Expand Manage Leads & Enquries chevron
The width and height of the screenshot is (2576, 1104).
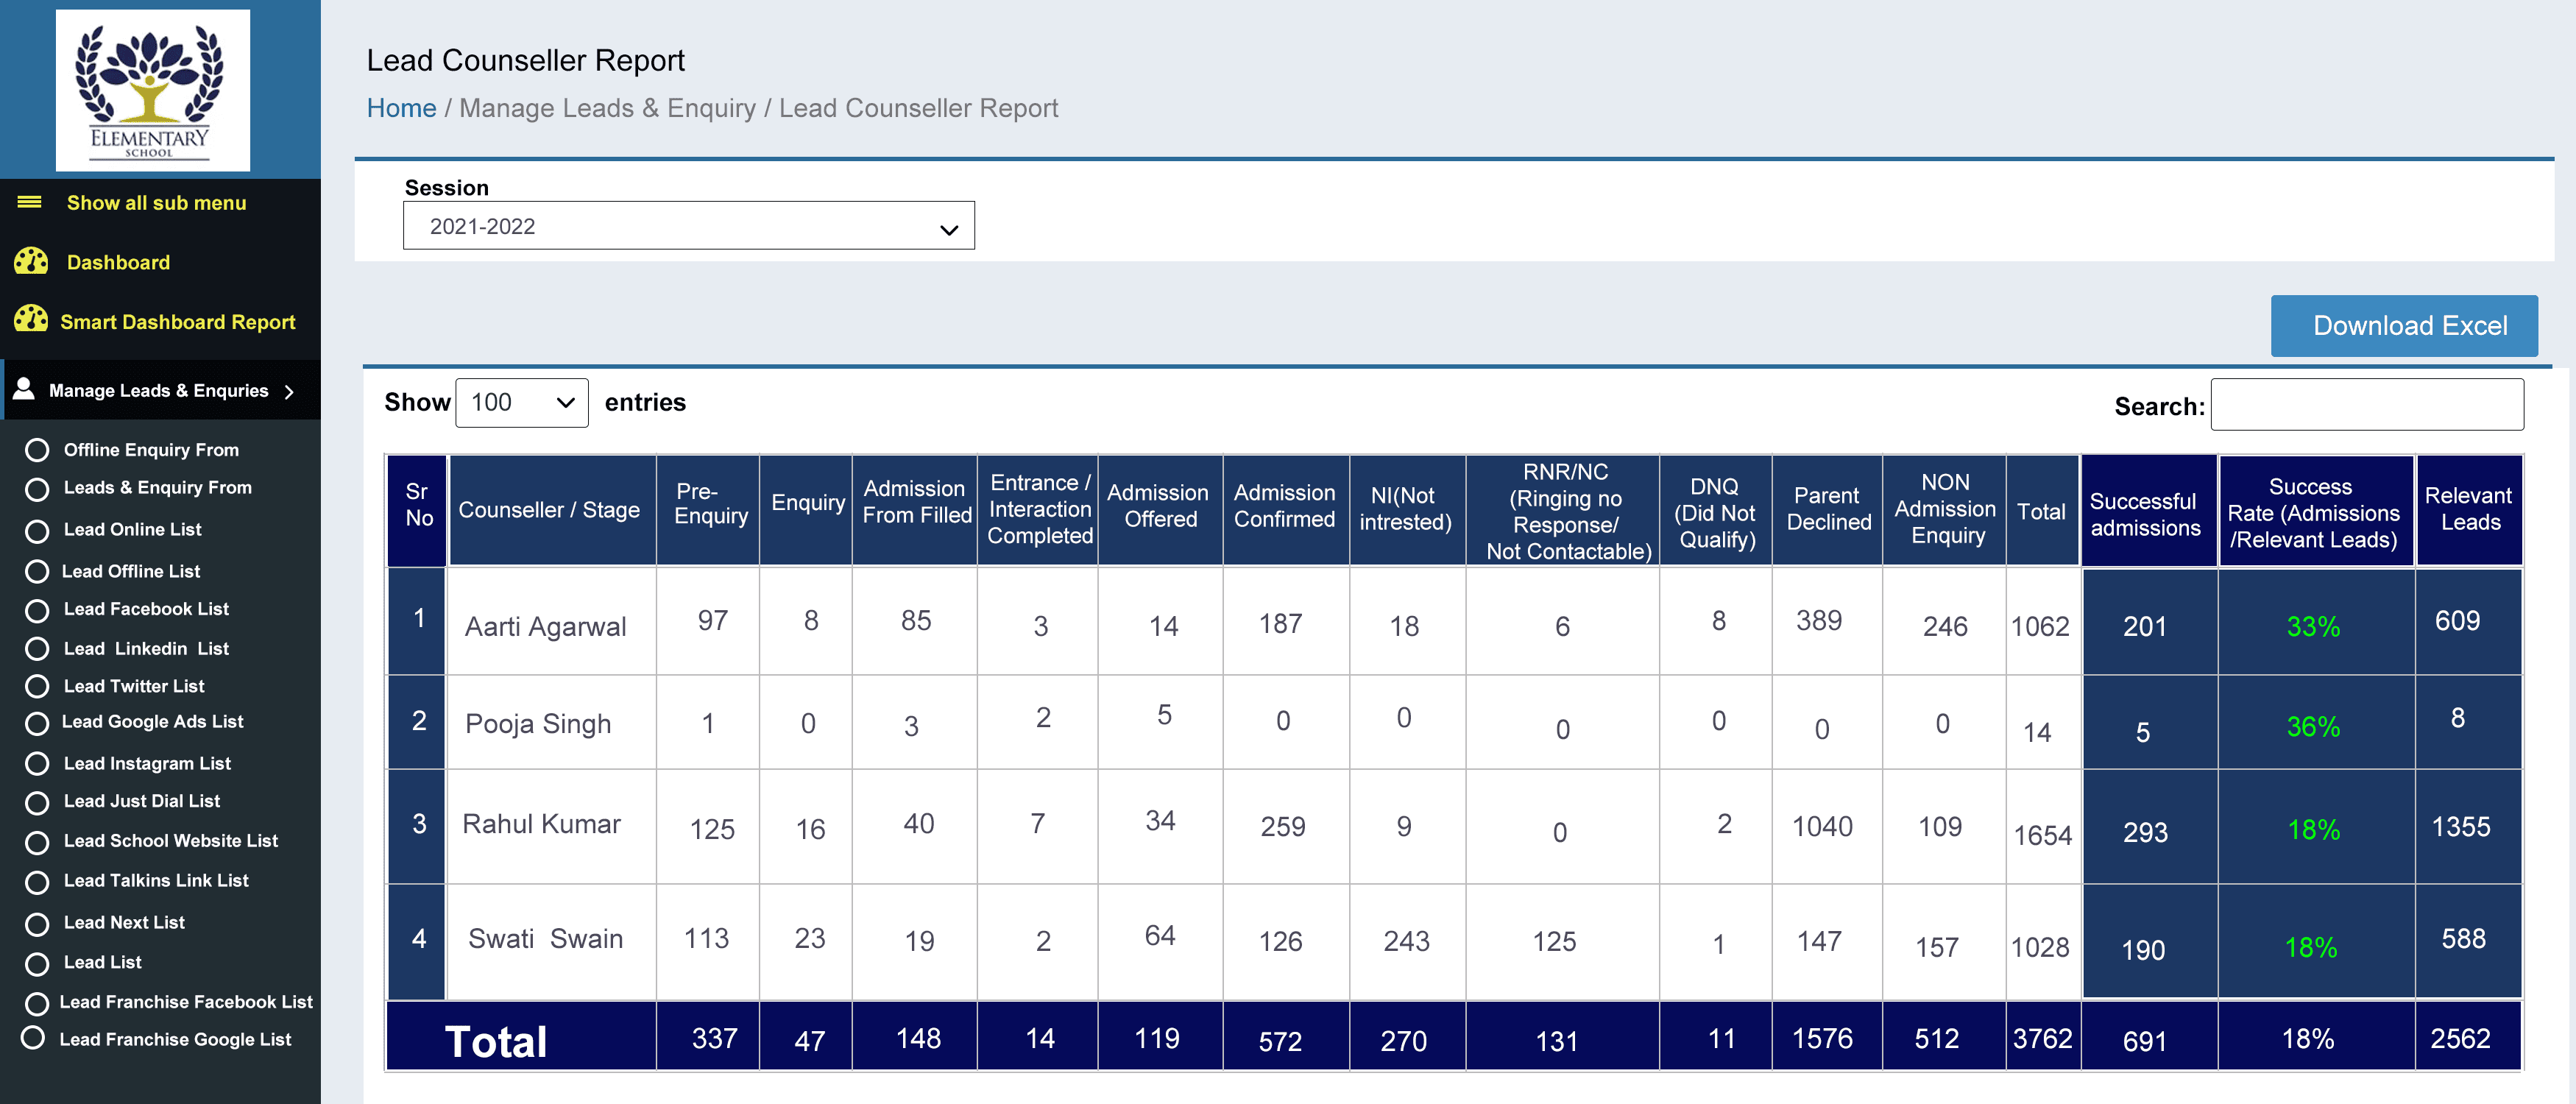[289, 391]
